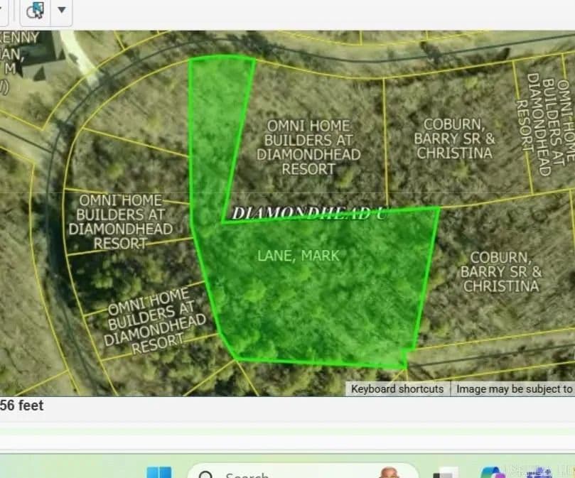Click the DIAMONDHEAD U subdivision label
The image size is (575, 478).
tap(309, 213)
